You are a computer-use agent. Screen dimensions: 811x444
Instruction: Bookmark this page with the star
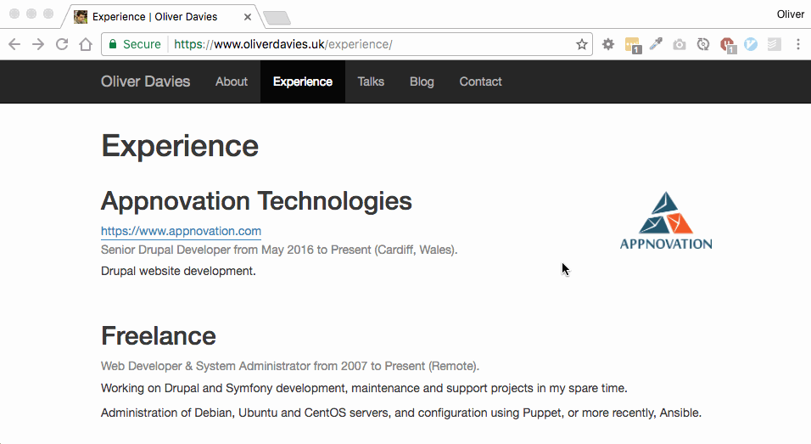(582, 45)
